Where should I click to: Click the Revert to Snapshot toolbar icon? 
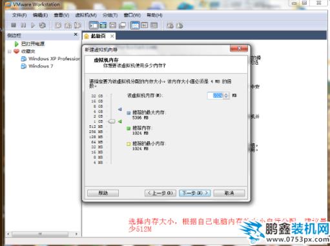(x=68, y=25)
